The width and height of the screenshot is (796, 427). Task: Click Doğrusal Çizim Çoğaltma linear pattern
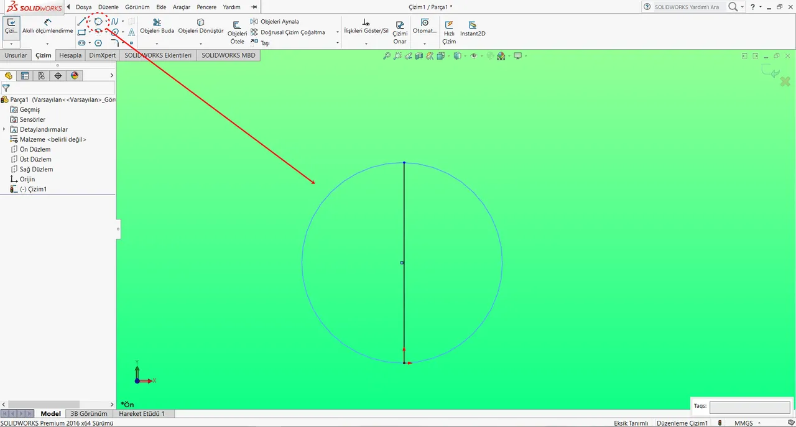[288, 32]
